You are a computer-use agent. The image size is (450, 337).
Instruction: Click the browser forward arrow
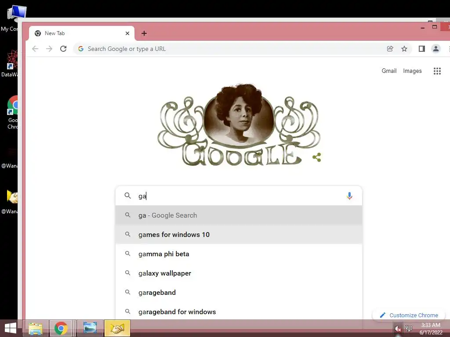point(49,49)
